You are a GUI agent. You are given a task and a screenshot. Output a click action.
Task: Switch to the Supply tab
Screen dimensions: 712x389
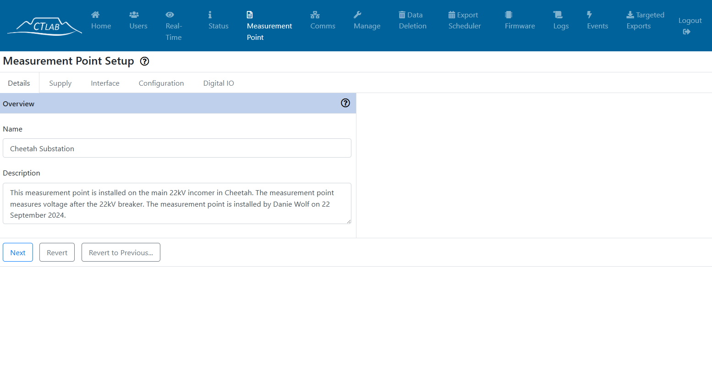coord(60,83)
